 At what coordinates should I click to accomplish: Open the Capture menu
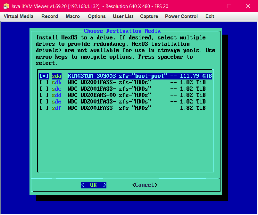pos(149,16)
